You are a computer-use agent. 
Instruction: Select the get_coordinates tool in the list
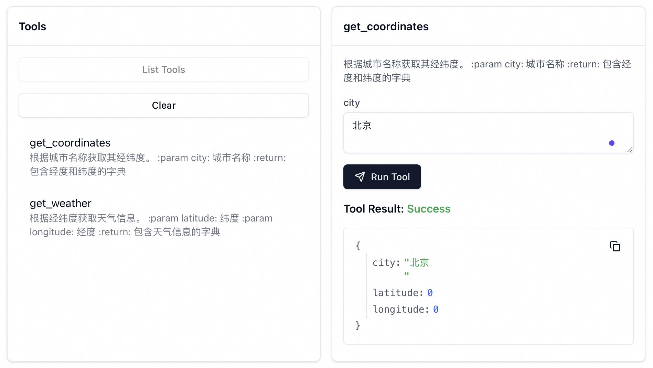[x=70, y=143]
